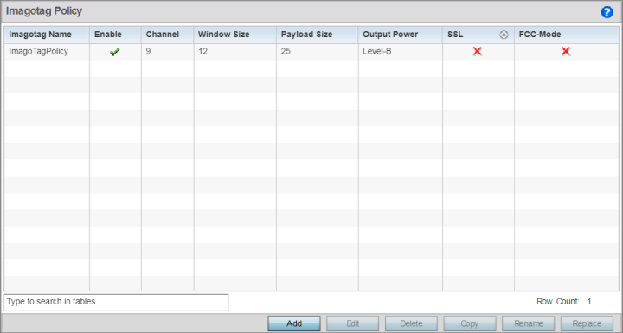Click the Copy button
623x333 pixels.
[470, 323]
